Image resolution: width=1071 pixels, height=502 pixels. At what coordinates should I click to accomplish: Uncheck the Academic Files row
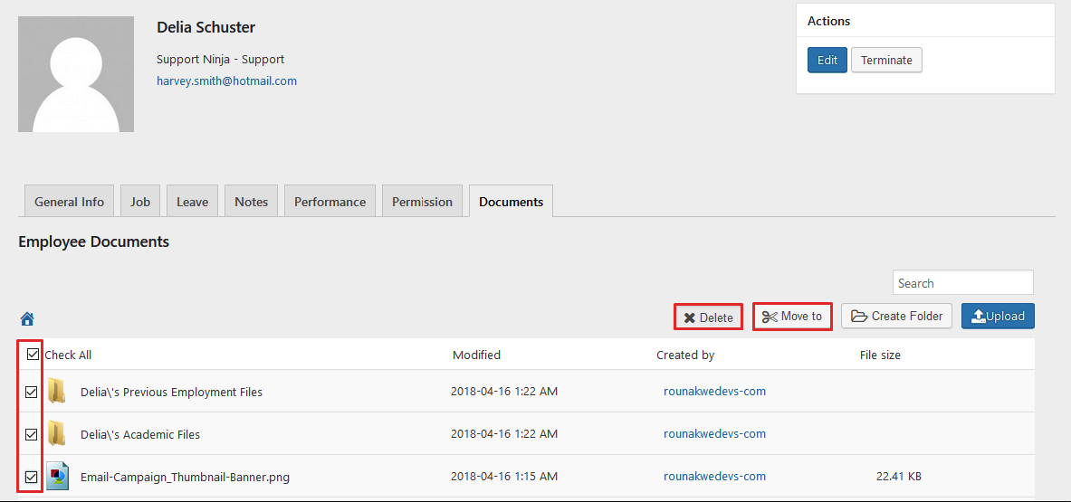pyautogui.click(x=32, y=434)
